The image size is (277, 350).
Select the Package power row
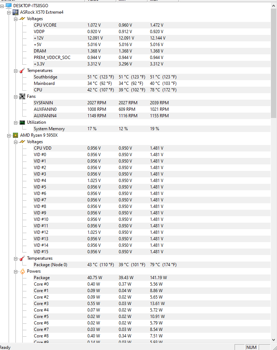(x=152, y=277)
